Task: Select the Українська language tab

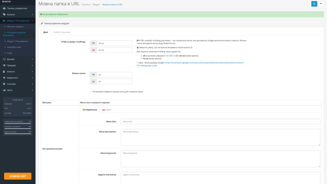Action: click(x=90, y=110)
